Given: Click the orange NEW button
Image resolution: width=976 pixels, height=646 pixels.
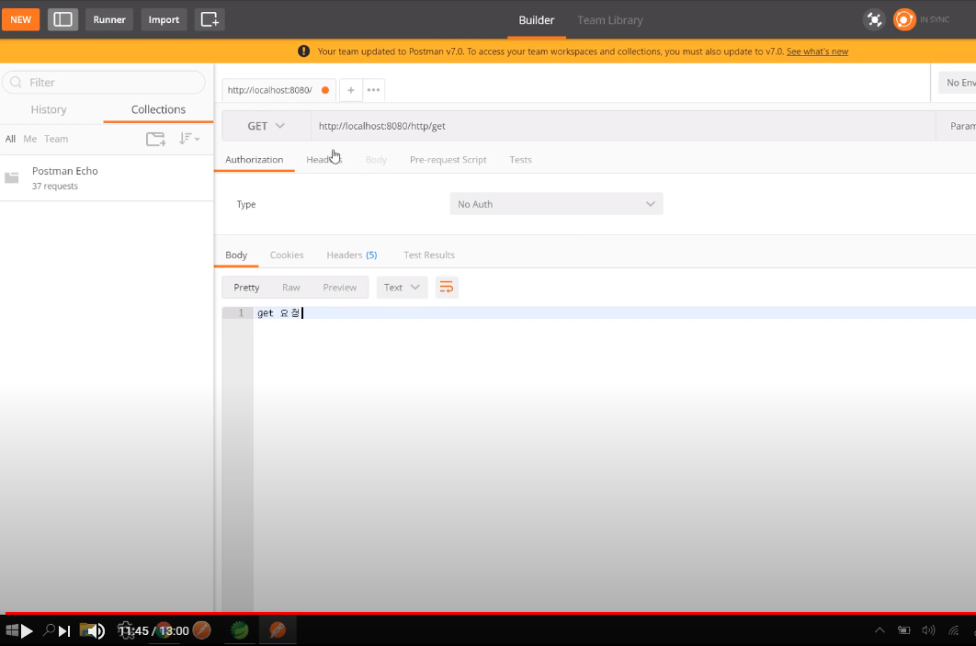Looking at the screenshot, I should pos(20,19).
